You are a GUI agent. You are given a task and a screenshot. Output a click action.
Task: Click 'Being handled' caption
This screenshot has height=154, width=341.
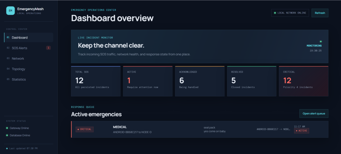click(x=189, y=87)
